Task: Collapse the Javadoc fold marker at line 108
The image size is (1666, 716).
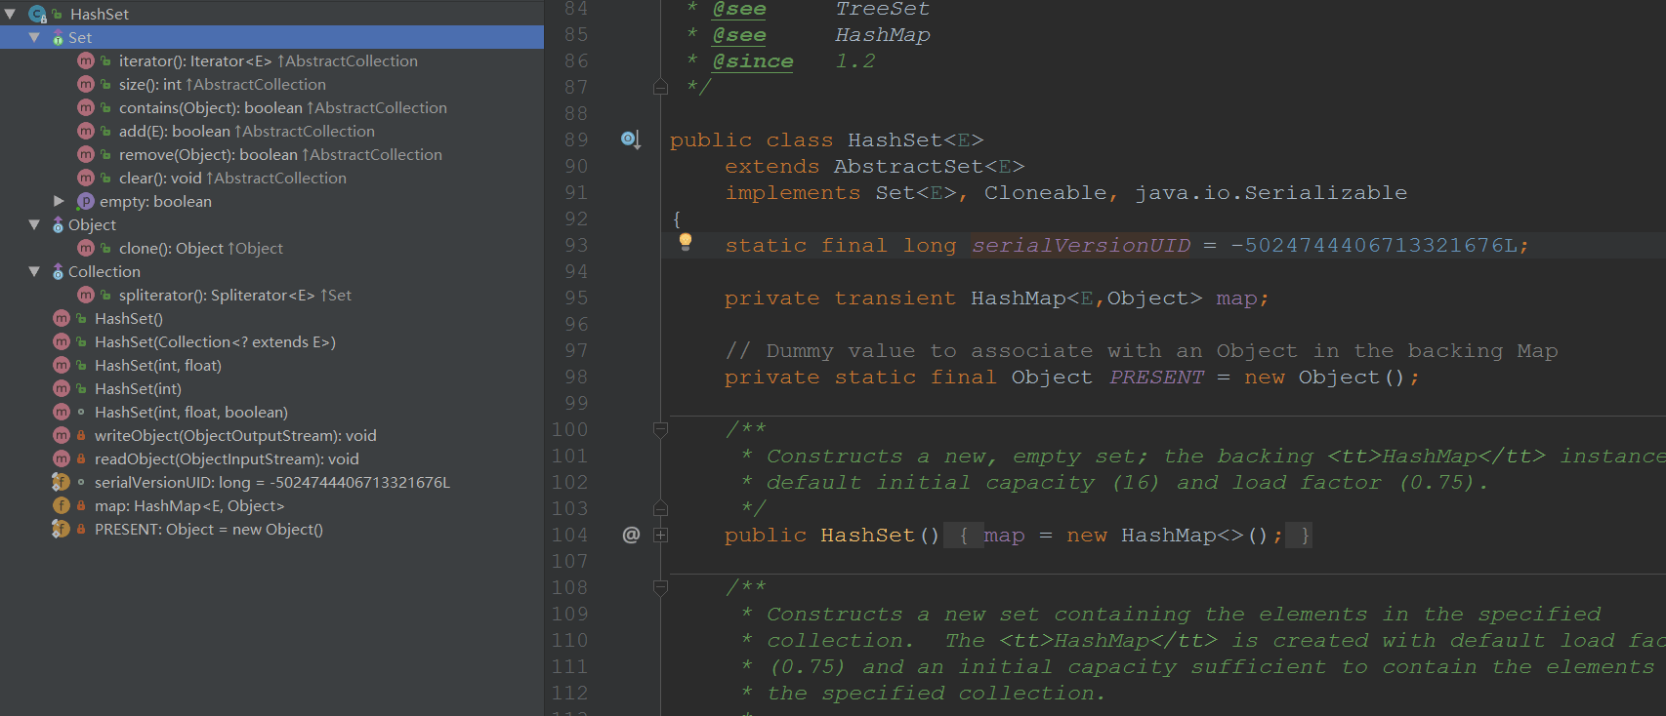Action: click(660, 587)
